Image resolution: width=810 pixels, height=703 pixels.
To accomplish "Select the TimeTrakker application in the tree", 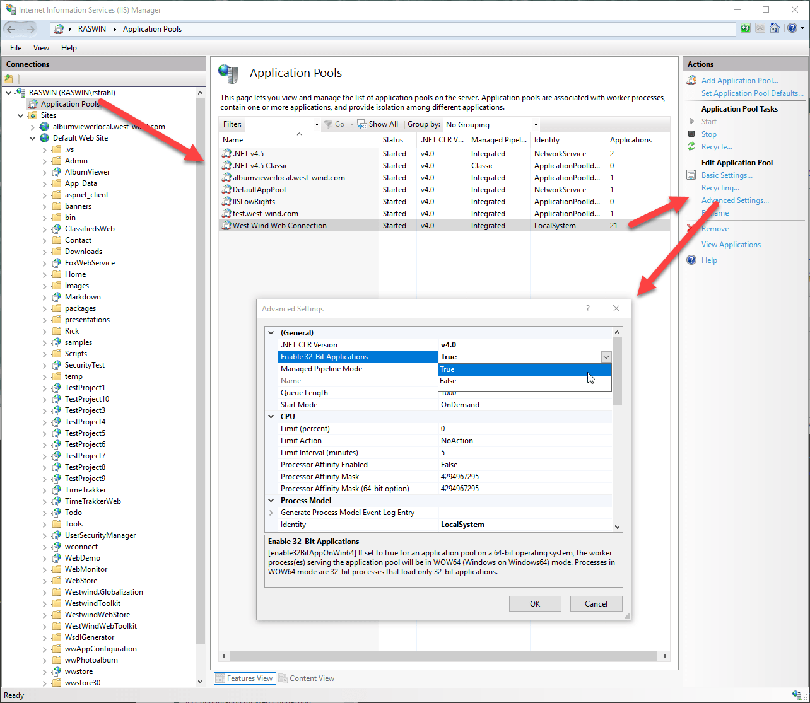I will click(x=85, y=490).
